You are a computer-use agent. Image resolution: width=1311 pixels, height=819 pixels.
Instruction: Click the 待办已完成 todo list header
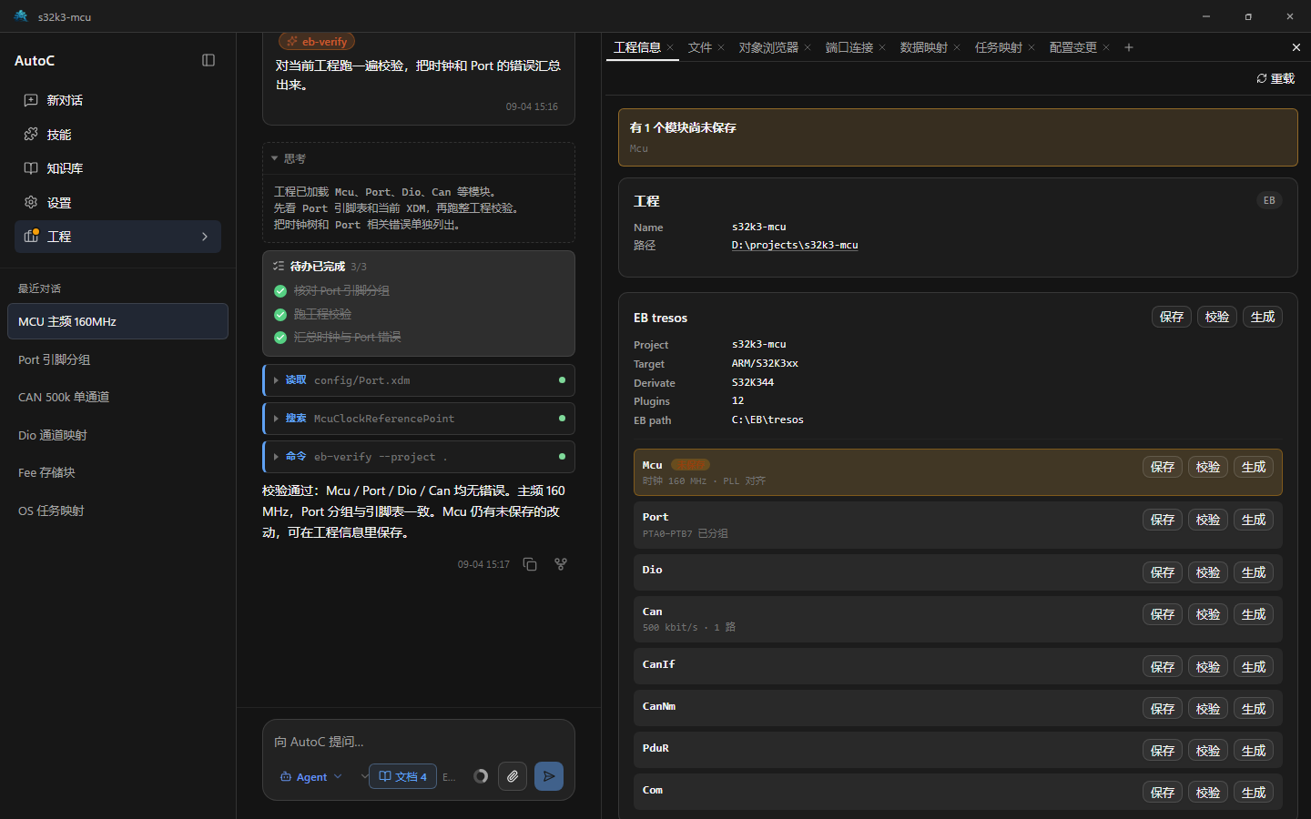pyautogui.click(x=419, y=267)
